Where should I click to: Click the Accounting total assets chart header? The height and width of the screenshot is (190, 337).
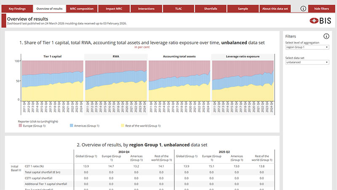click(x=179, y=57)
